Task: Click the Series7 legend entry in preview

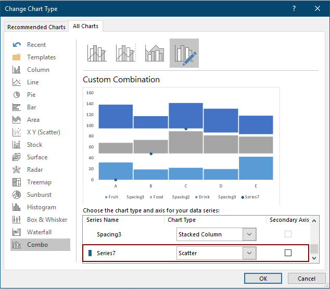Action: tap(250, 197)
